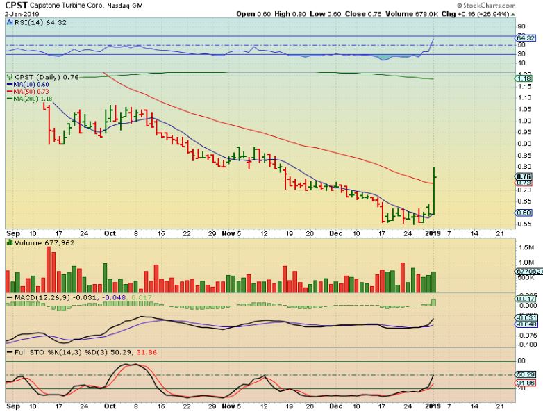This screenshot has height=414, width=543.
Task: Click the 64.32 RSI value tag on axis
Action: [x=526, y=38]
